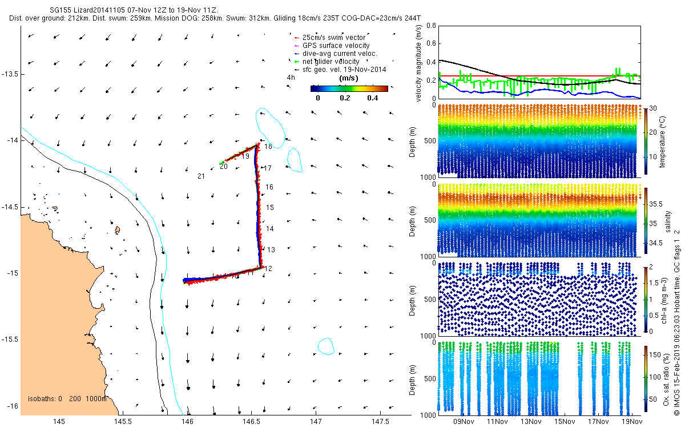Select the 'Dist. over ground: 212km' summary line

pos(215,18)
